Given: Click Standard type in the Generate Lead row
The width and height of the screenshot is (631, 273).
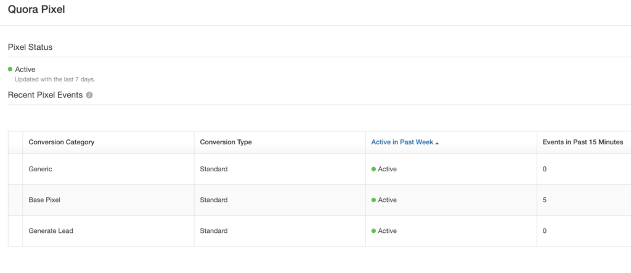Looking at the screenshot, I should pyautogui.click(x=214, y=231).
